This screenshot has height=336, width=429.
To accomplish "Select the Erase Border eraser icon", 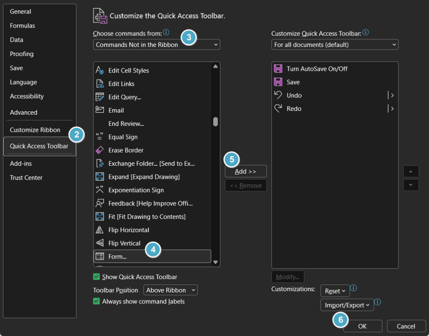I will click(x=100, y=150).
